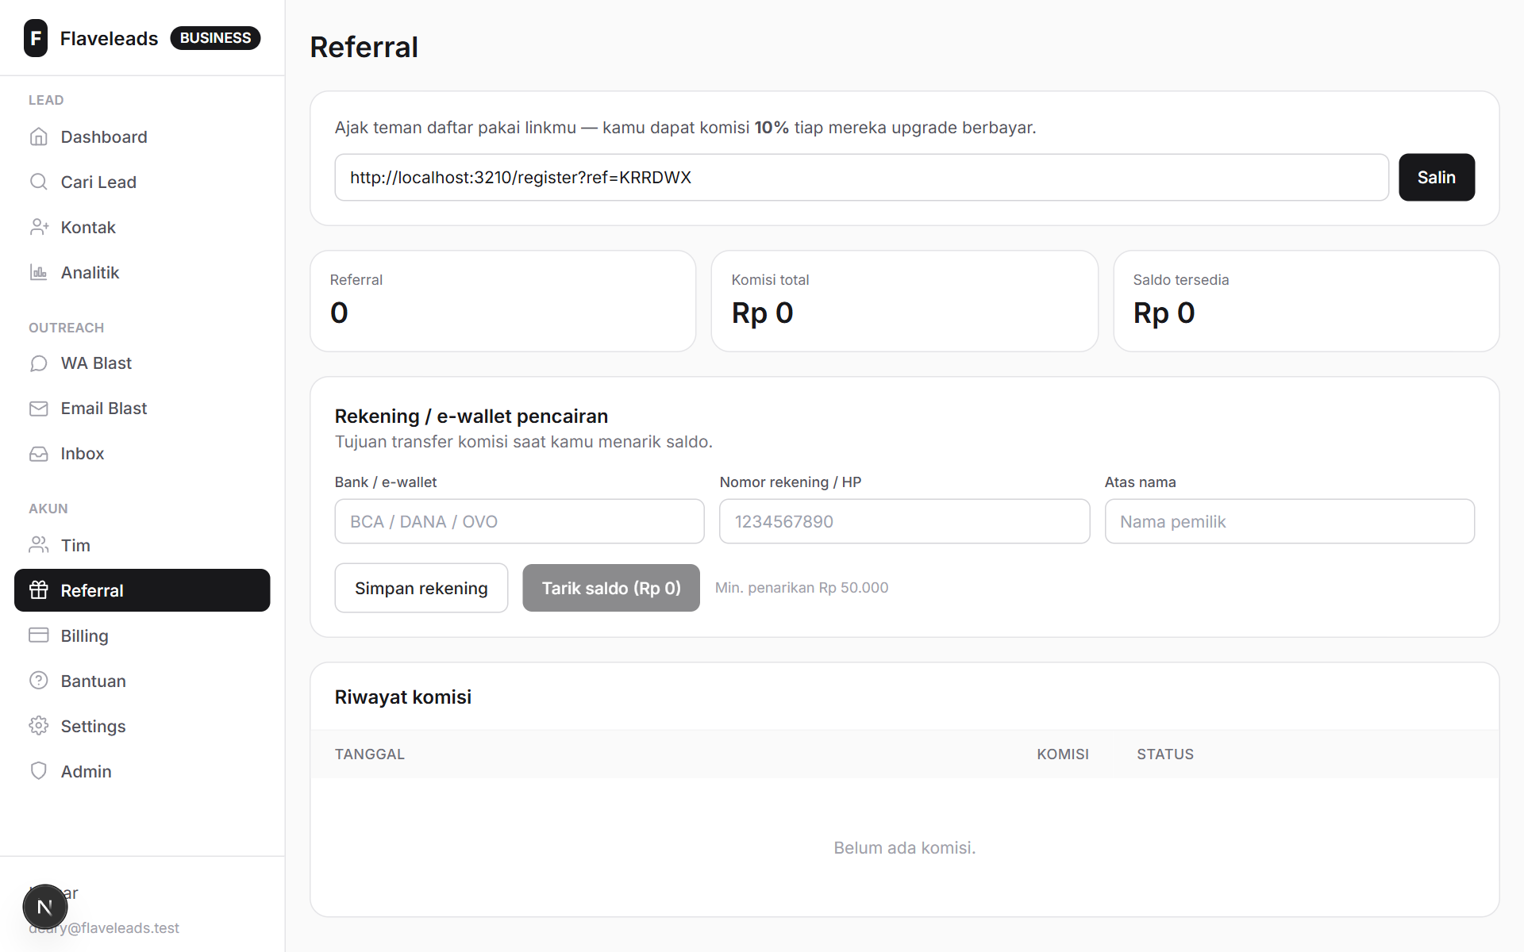Screen dimensions: 1524x952
Task: Click the 'Belum ada komisi.' empty message
Action: click(904, 848)
